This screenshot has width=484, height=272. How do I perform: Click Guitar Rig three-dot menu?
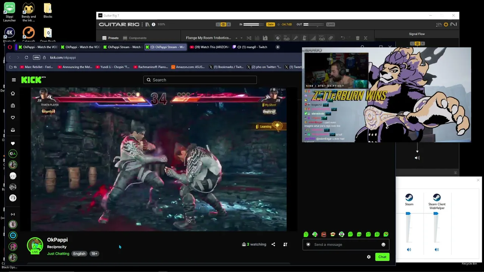[x=142, y=25]
